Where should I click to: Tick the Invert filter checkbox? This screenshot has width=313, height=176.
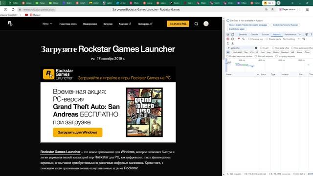pos(261,48)
